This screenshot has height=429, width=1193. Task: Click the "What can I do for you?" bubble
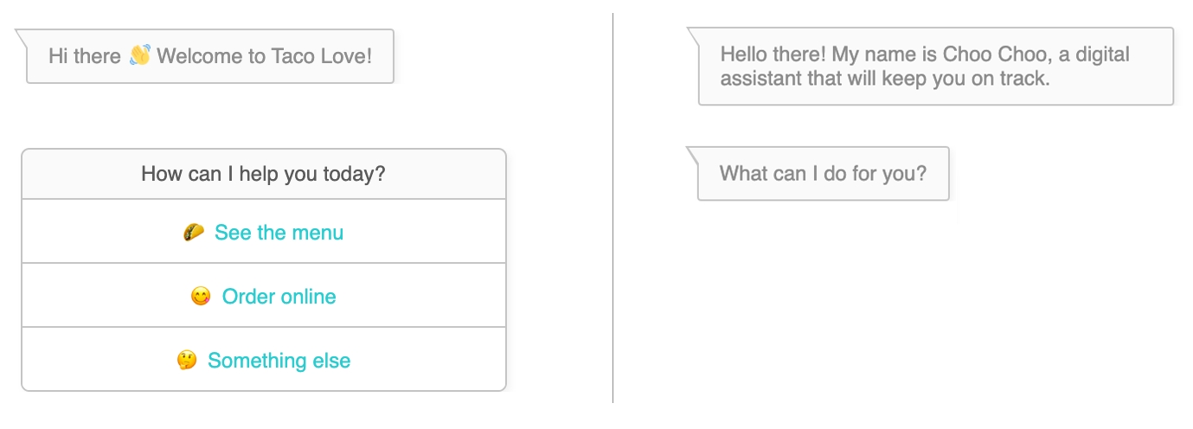click(823, 173)
